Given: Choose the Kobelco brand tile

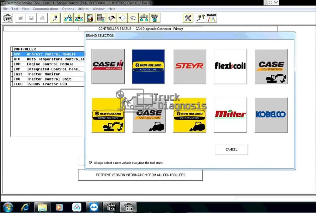Looking at the screenshot, I should 271,115.
